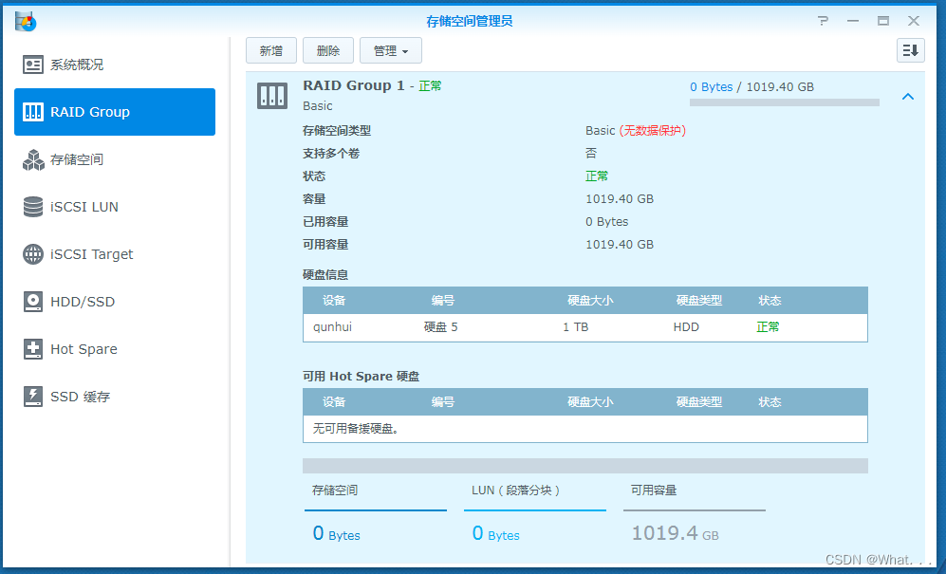The image size is (946, 574).
Task: Click the RAID Group sidebar icon
Action: tap(33, 112)
